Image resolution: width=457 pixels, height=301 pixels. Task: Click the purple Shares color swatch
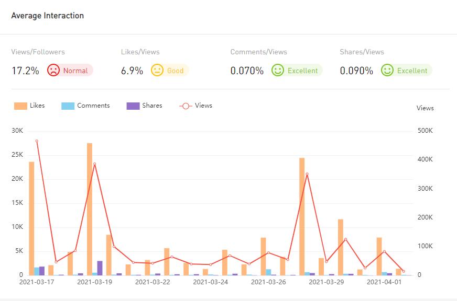point(133,106)
